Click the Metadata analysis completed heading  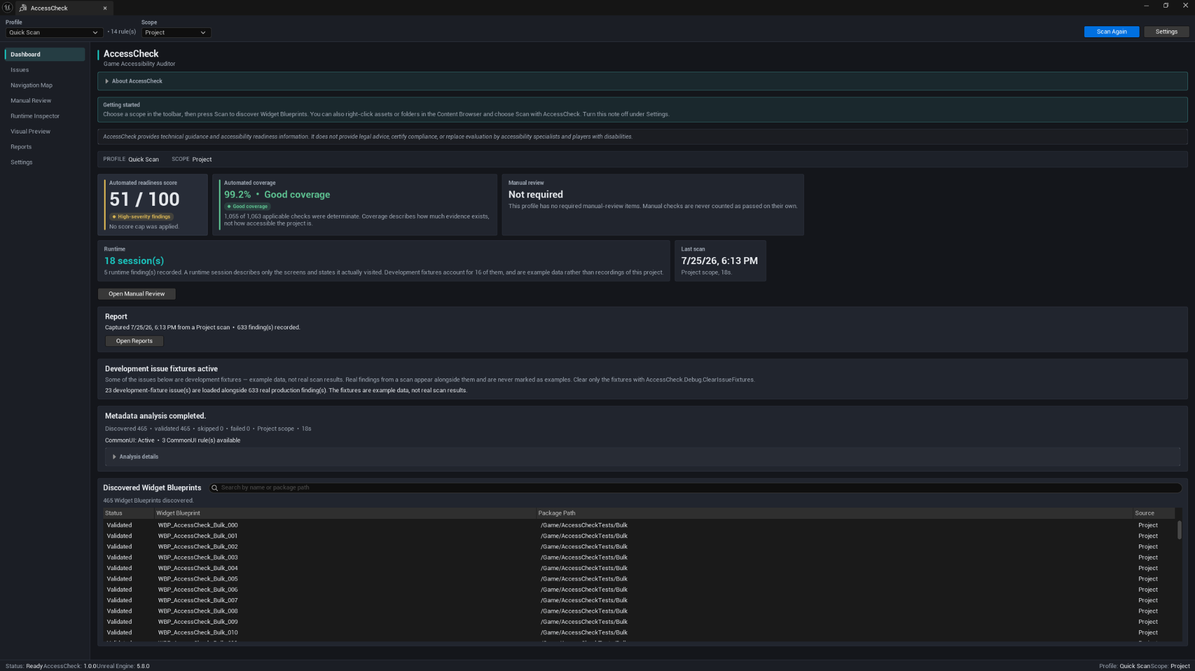point(155,416)
